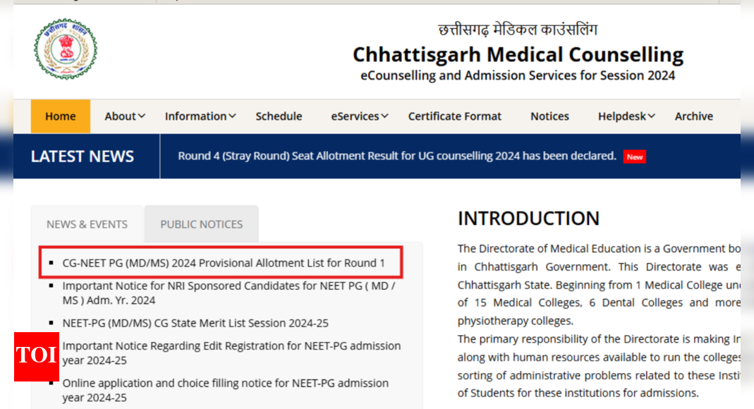Switch to the PUBLIC NOTICES tab
Screen dimensions: 754x409
[x=201, y=224]
